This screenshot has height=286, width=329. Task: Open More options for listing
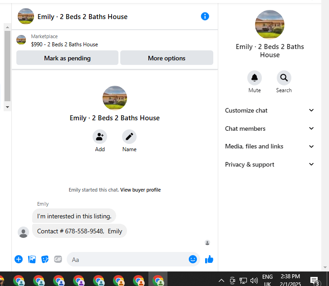[167, 58]
